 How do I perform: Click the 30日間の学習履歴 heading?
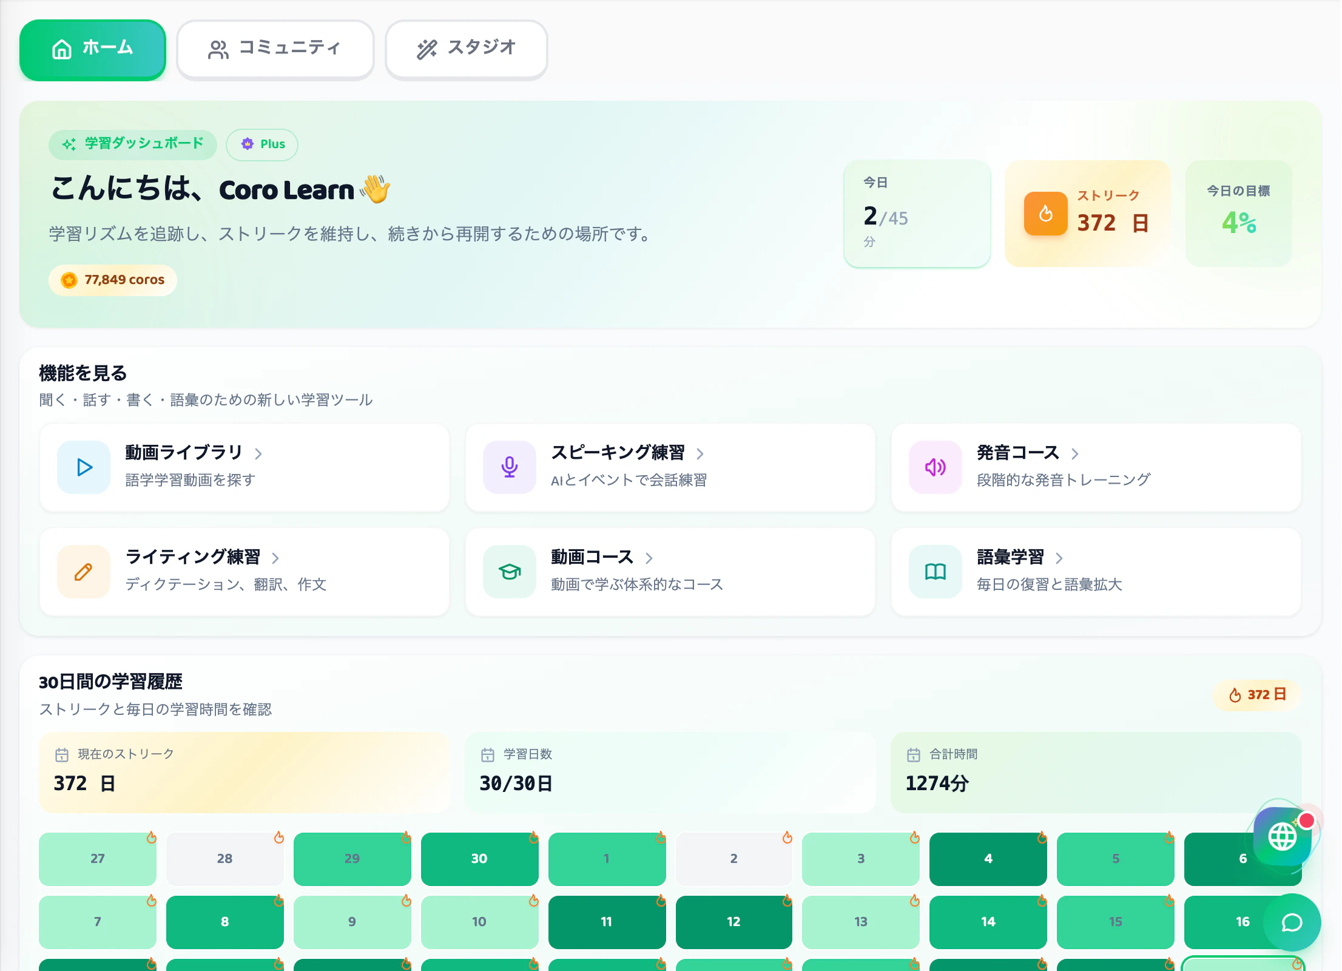(110, 682)
